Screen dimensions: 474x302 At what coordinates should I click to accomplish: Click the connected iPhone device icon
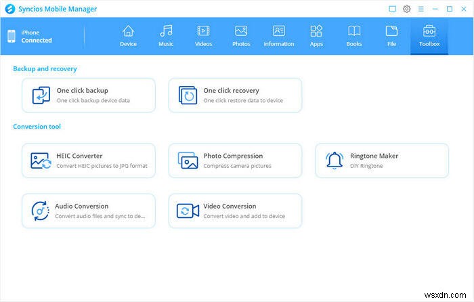click(x=12, y=37)
